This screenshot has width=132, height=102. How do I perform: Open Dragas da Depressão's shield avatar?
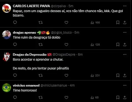tap(7, 57)
